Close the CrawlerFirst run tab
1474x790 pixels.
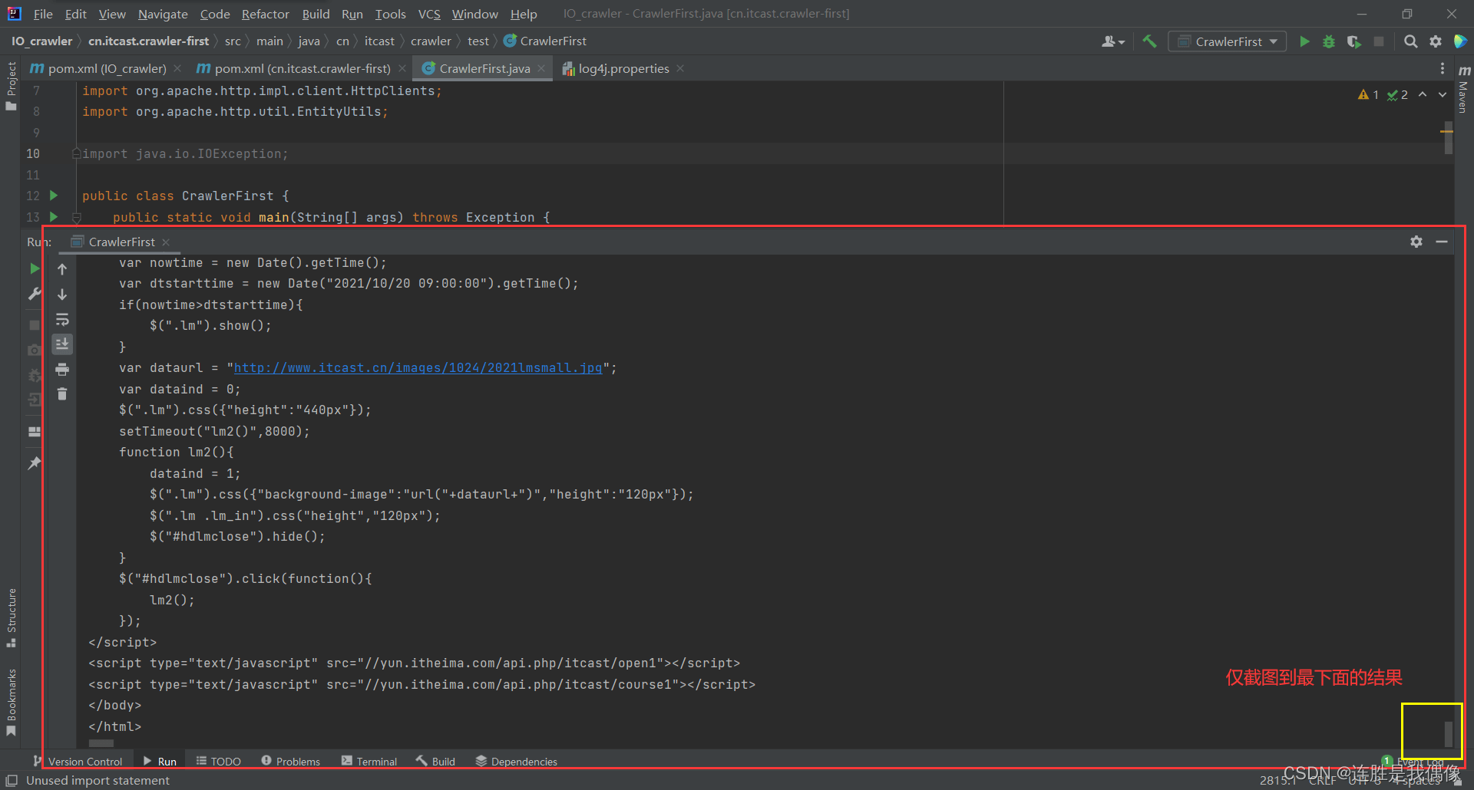coord(166,242)
